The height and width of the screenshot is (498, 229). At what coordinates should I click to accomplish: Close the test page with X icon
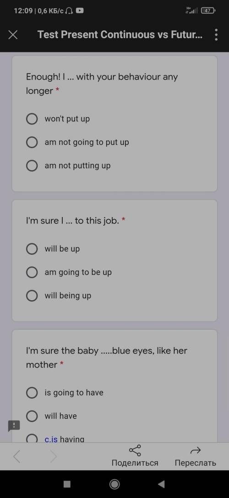[x=13, y=34]
